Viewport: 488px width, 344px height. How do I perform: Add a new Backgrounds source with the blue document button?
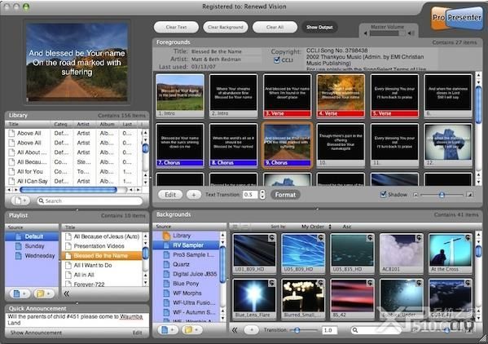[168, 329]
